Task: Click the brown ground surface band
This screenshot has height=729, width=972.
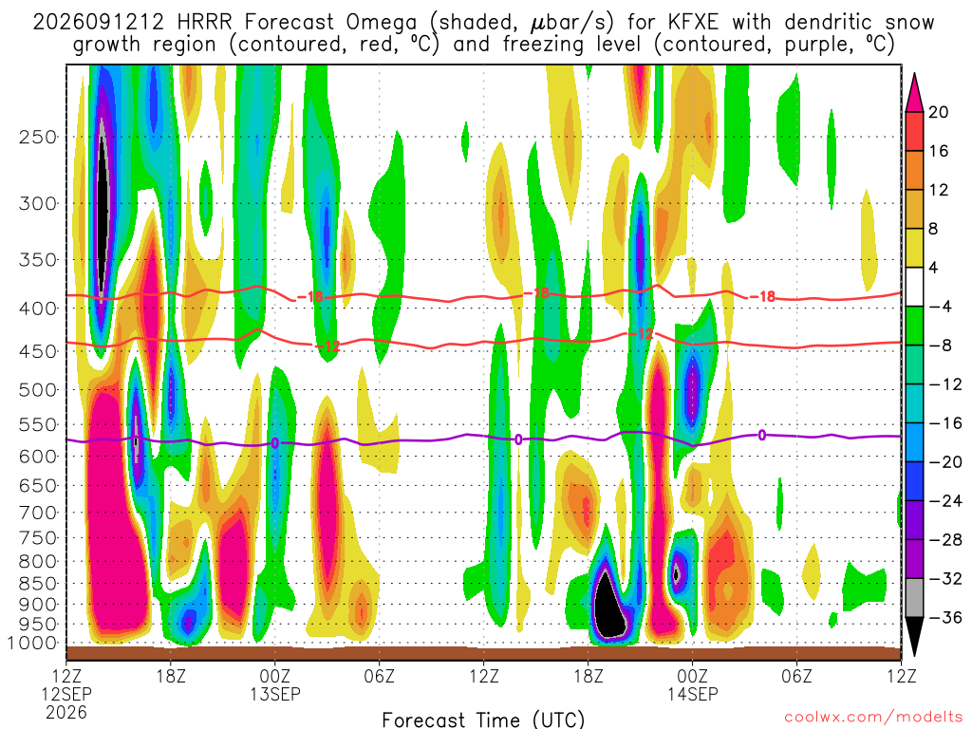Action: point(483,653)
